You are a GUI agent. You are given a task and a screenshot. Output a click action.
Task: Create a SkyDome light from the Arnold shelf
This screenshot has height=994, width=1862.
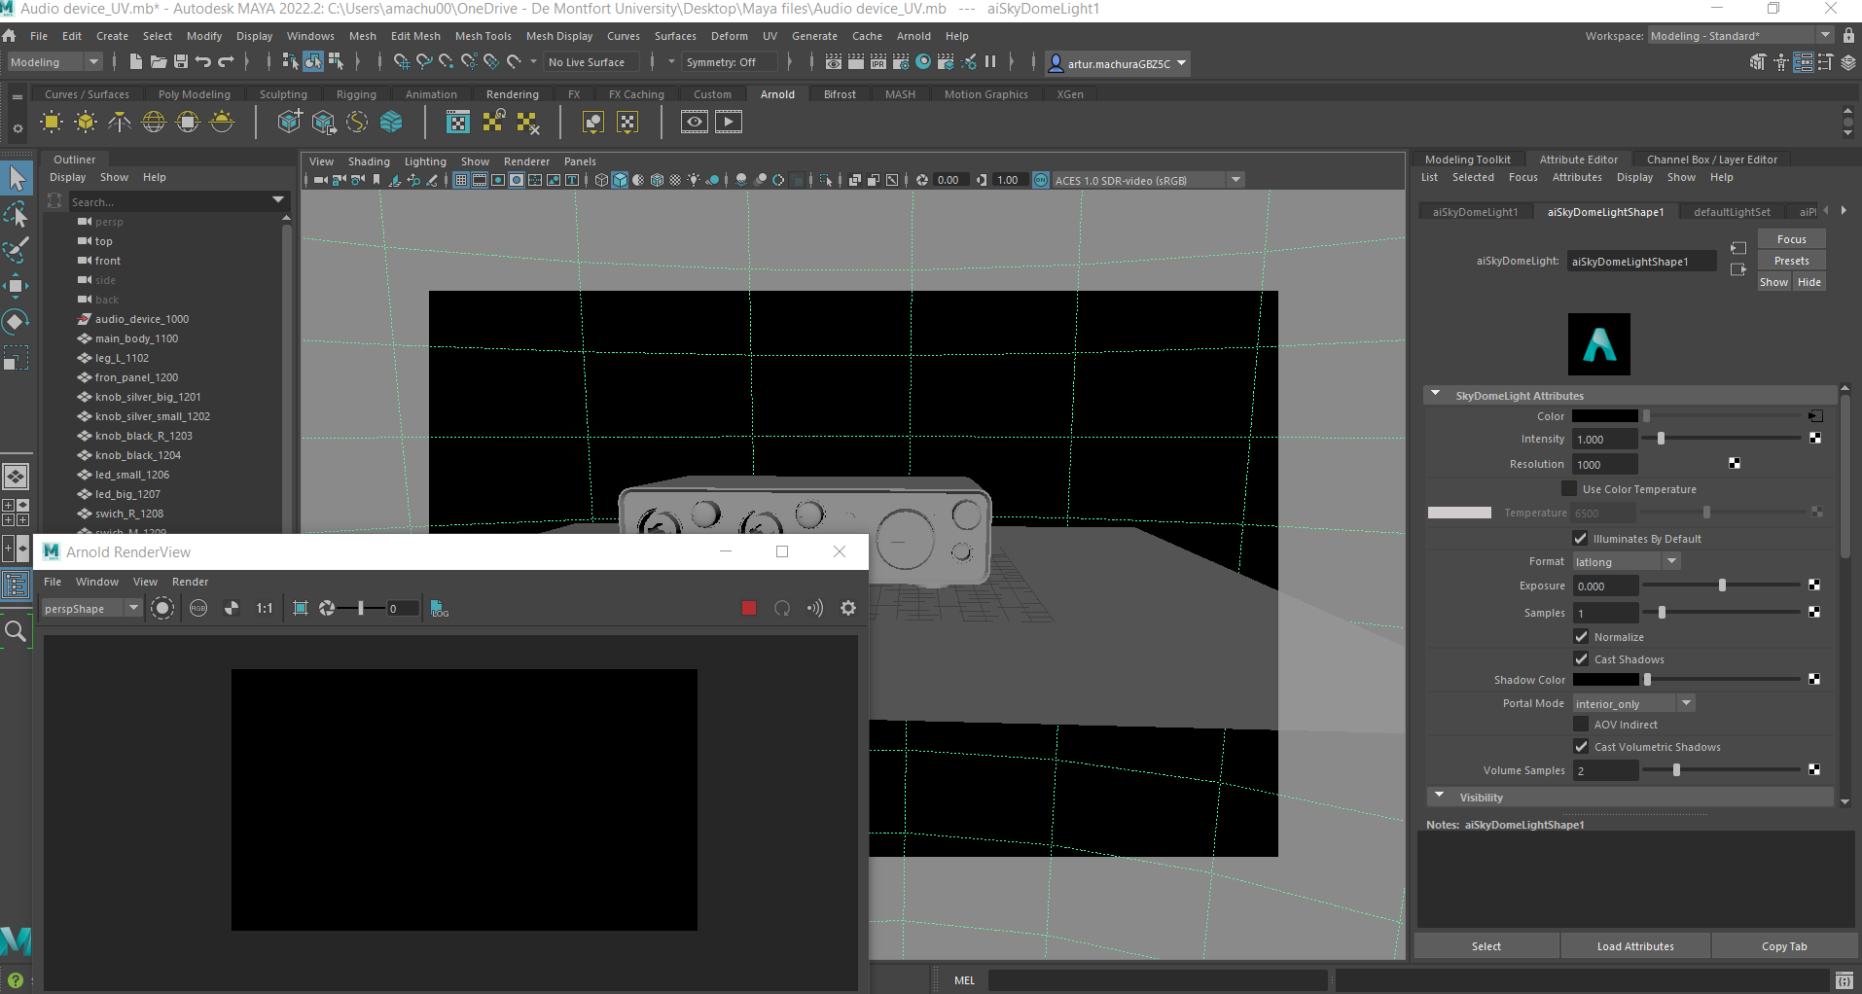click(153, 122)
